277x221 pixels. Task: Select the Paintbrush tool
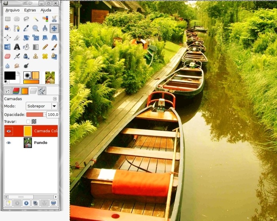tap(54, 47)
